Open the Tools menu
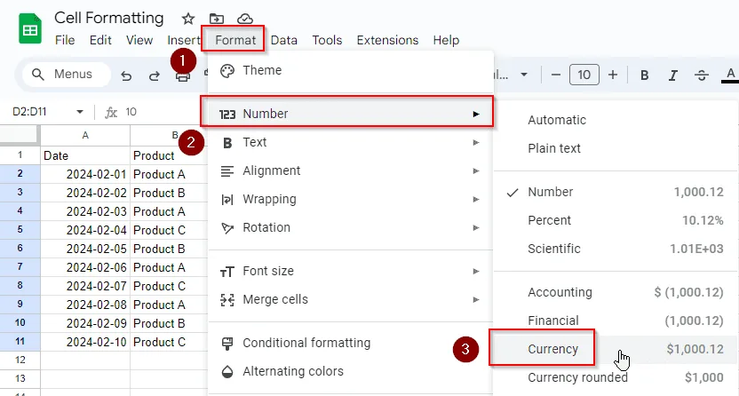Image resolution: width=739 pixels, height=396 pixels. [327, 40]
